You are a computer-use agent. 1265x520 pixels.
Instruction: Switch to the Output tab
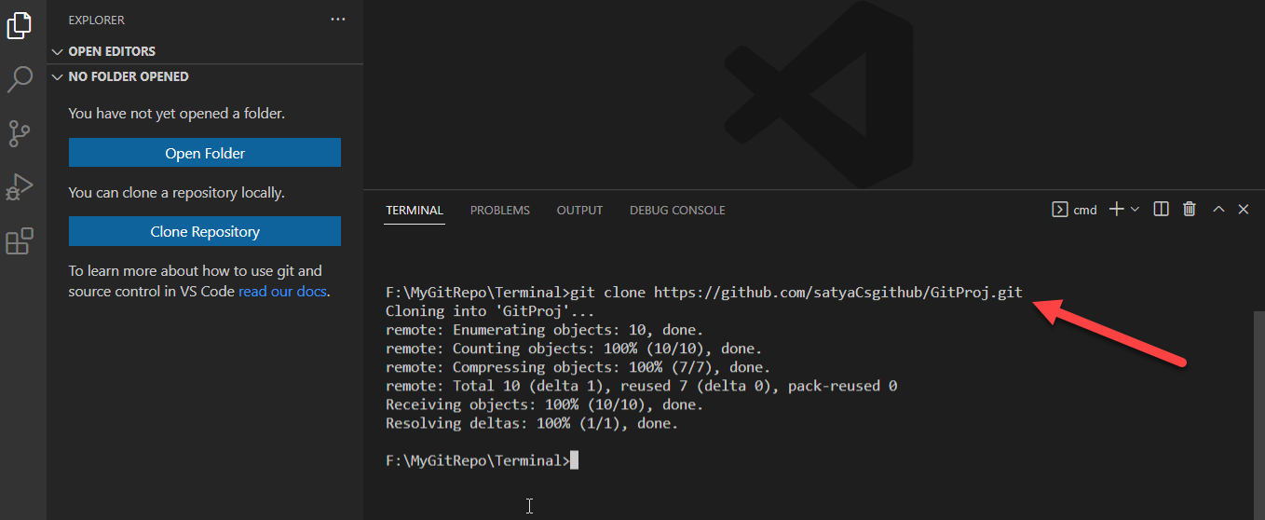(579, 211)
